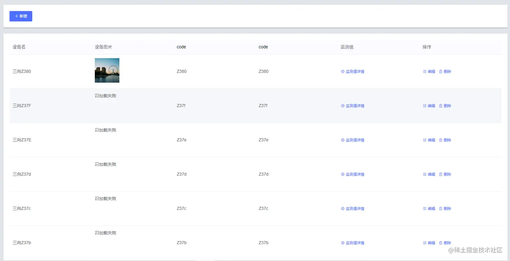Delete the 三向Z37d device via 删除

(445, 175)
